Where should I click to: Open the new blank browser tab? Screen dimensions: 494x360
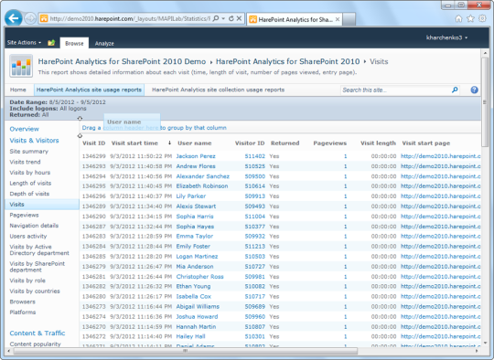tap(349, 19)
